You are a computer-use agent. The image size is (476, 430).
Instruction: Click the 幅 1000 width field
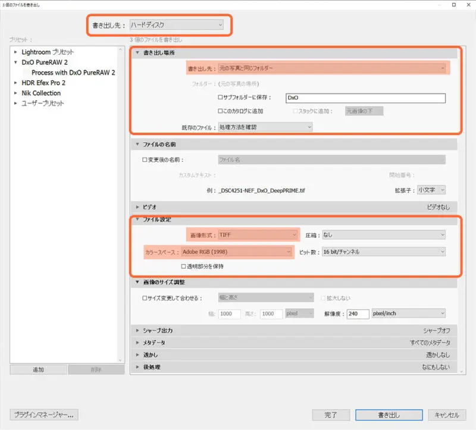pyautogui.click(x=229, y=314)
